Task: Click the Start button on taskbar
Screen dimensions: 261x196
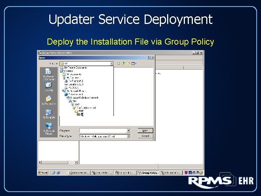Action: pyautogui.click(x=43, y=173)
